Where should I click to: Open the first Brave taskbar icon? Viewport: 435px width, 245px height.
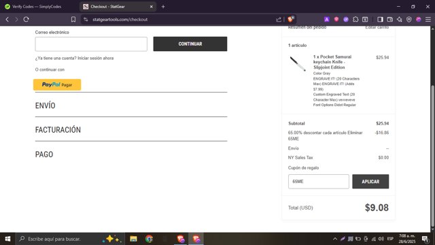pos(181,239)
